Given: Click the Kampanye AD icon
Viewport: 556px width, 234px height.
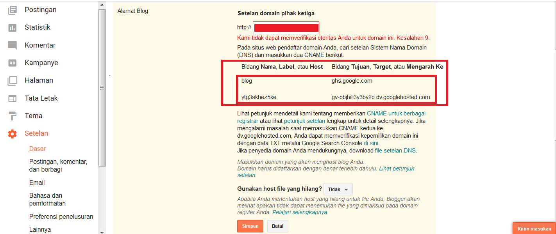Looking at the screenshot, I should 13,63.
